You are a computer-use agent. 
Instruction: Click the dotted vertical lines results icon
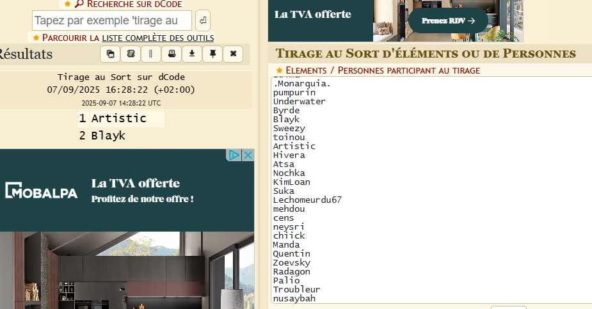pyautogui.click(x=151, y=54)
